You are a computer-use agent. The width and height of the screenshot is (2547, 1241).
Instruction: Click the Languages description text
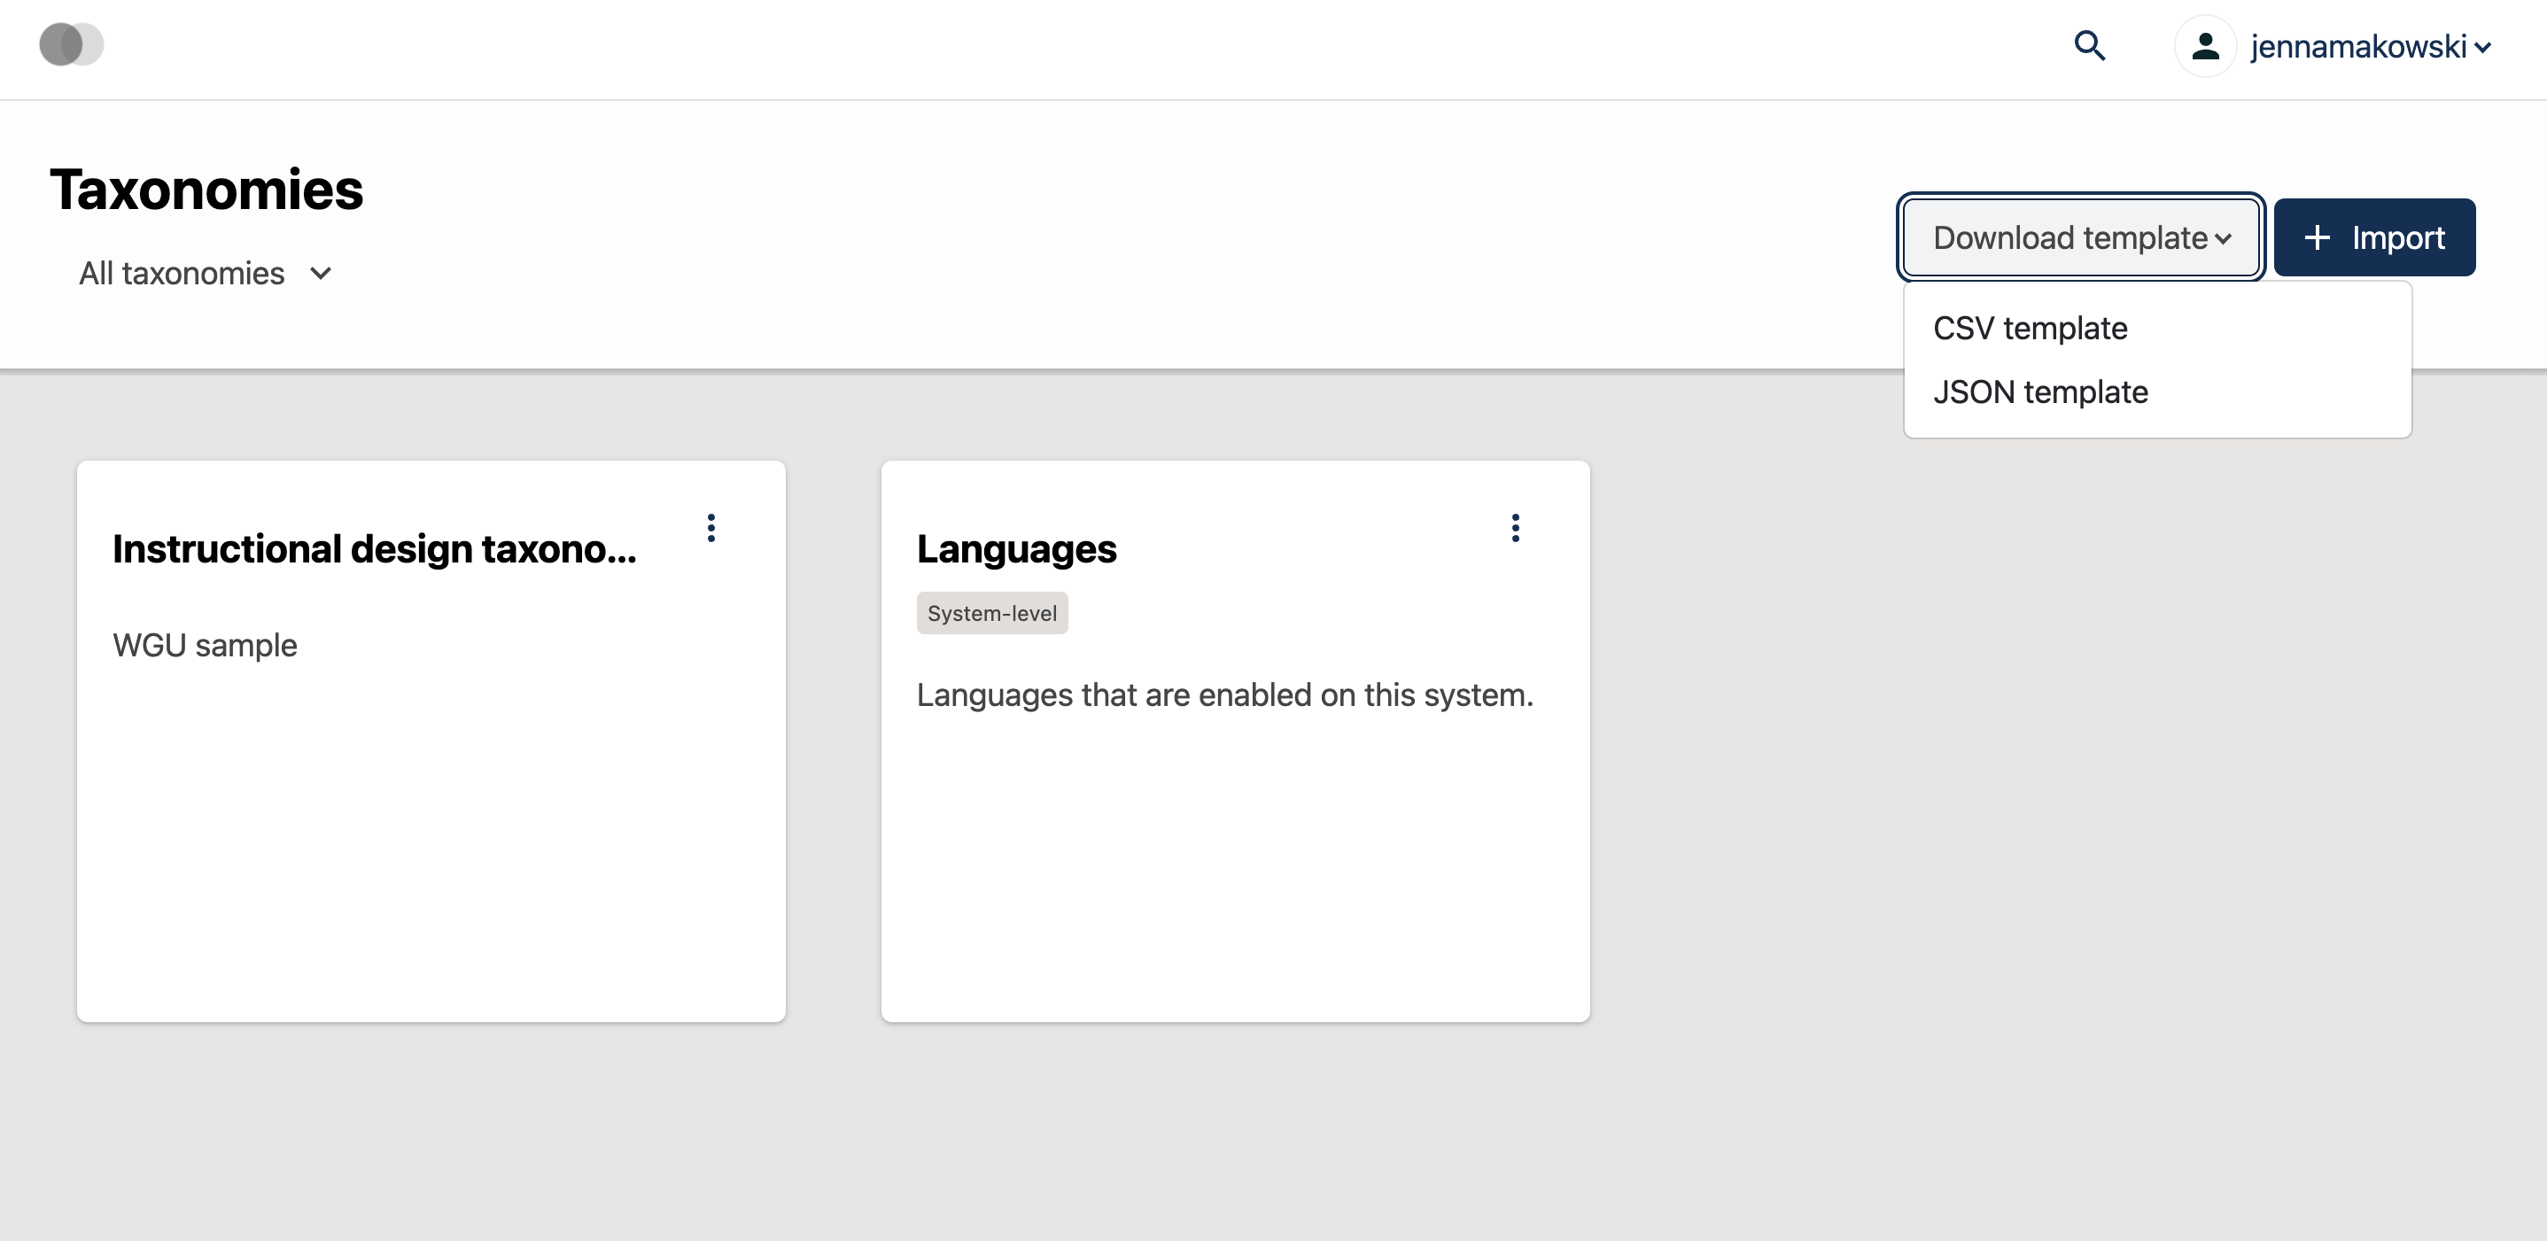1224,695
